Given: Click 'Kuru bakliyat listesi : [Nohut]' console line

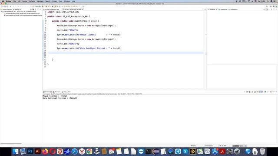Looking at the screenshot, I should (x=60, y=98).
